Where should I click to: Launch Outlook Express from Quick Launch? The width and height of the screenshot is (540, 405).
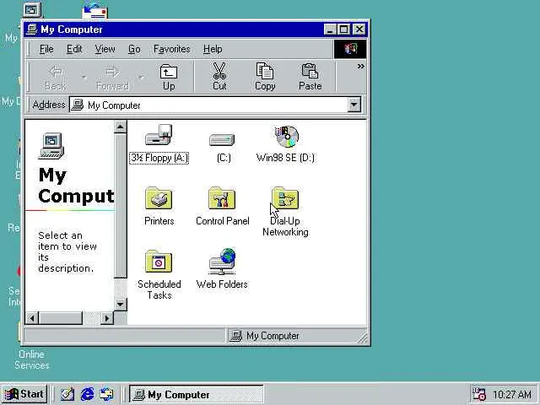[106, 394]
